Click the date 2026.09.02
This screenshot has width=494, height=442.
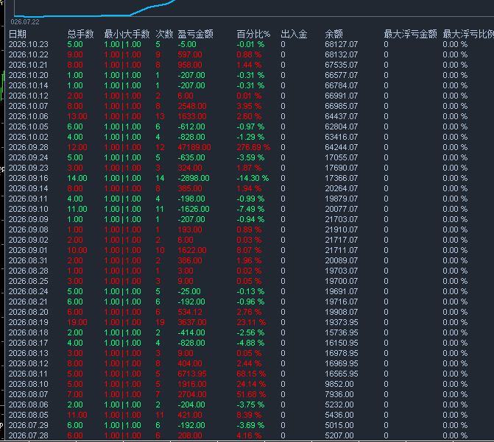tap(29, 240)
